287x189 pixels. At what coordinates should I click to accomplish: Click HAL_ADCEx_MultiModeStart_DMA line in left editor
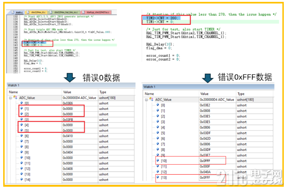[67, 32]
